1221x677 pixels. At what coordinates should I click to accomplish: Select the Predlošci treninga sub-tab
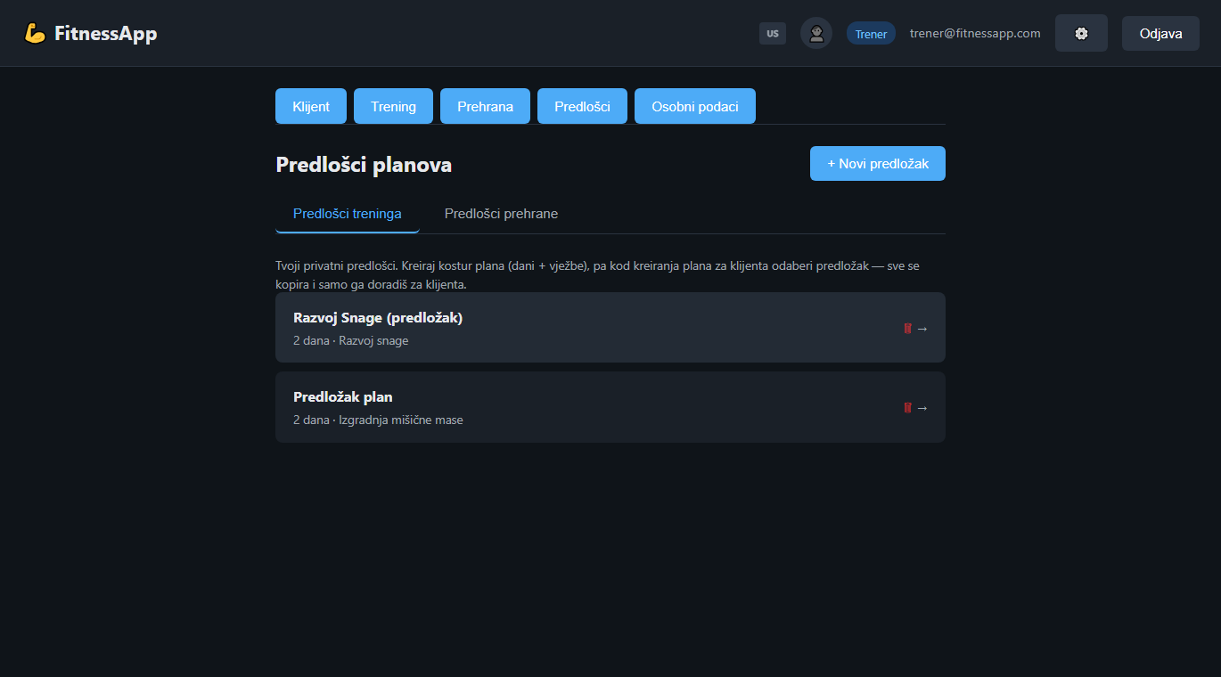(348, 214)
